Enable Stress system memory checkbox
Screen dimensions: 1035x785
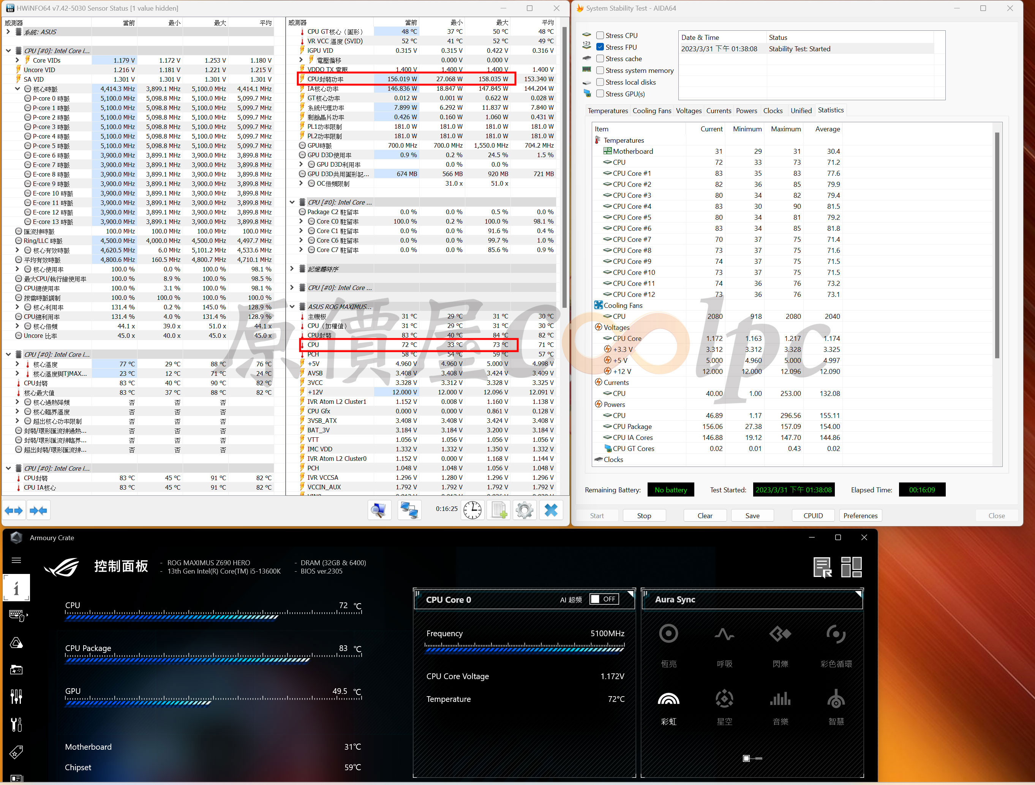tap(600, 71)
